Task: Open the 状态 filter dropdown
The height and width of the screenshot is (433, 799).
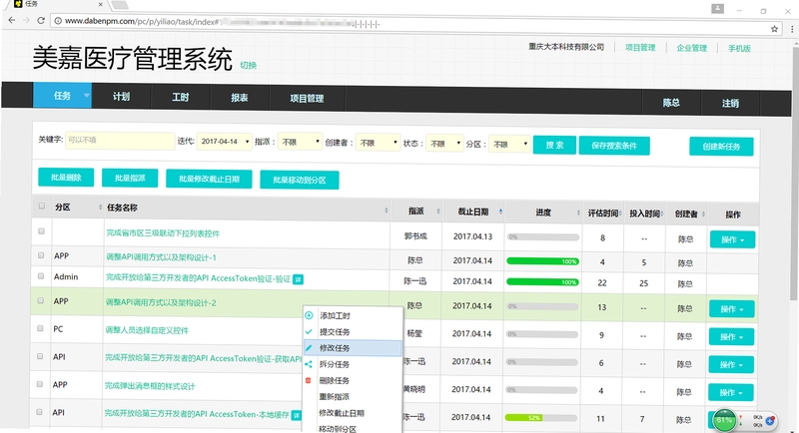Action: pos(444,144)
